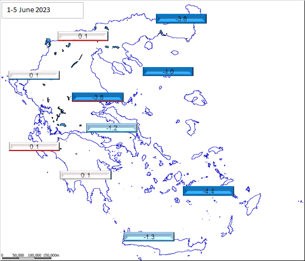Click the -1.3 light blue label above Crete
The image size is (305, 261).
coord(149,237)
